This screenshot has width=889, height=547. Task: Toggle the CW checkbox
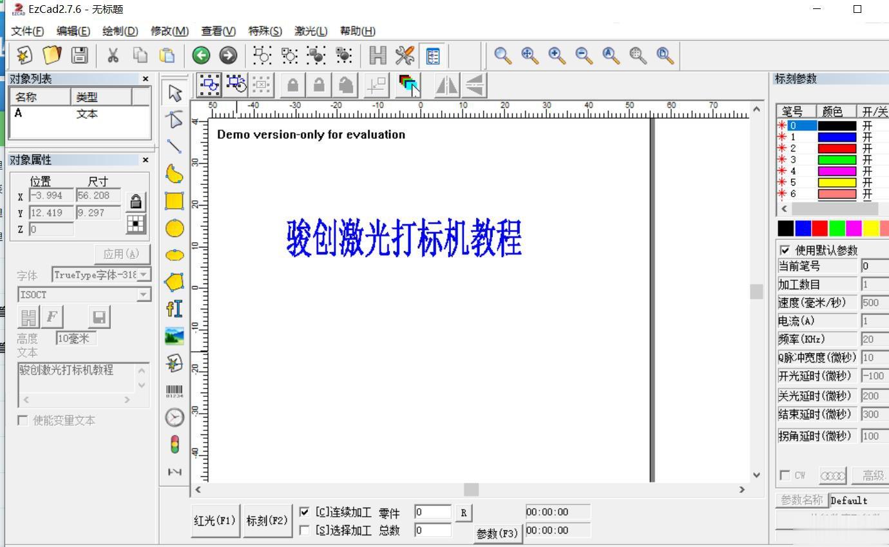point(785,475)
